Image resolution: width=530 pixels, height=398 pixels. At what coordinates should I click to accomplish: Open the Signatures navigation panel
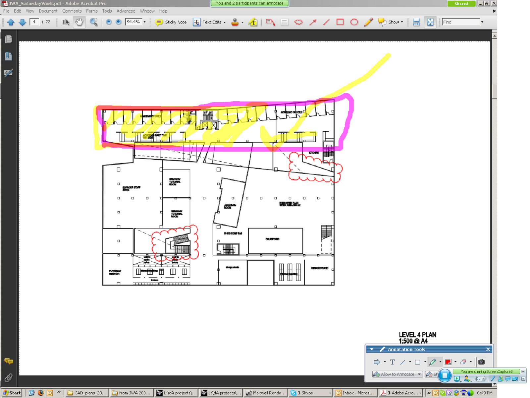9,73
